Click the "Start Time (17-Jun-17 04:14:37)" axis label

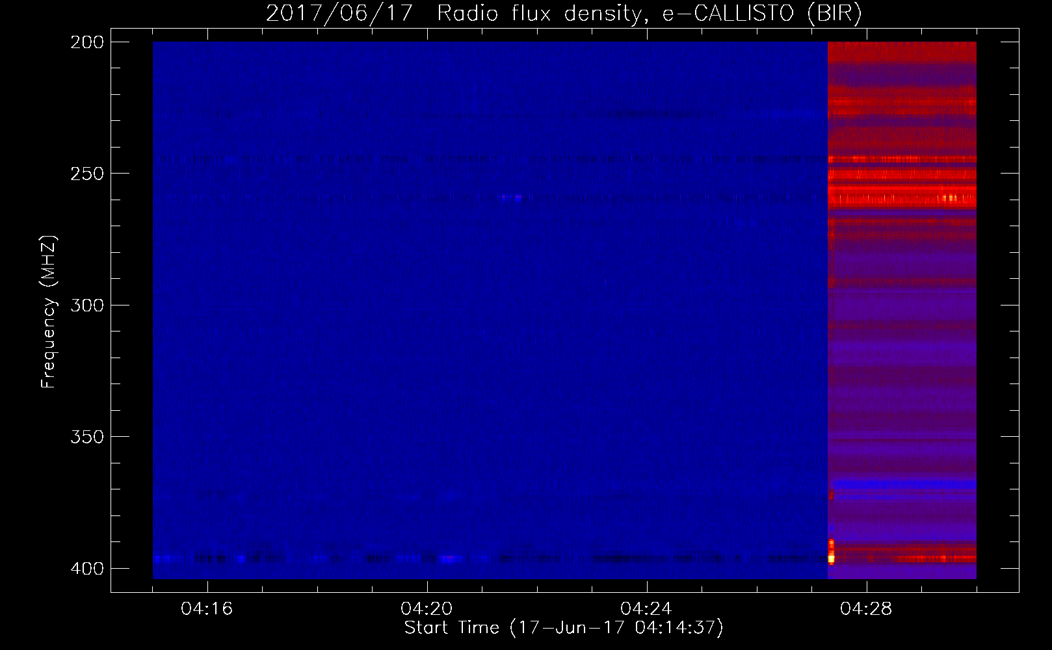(564, 628)
